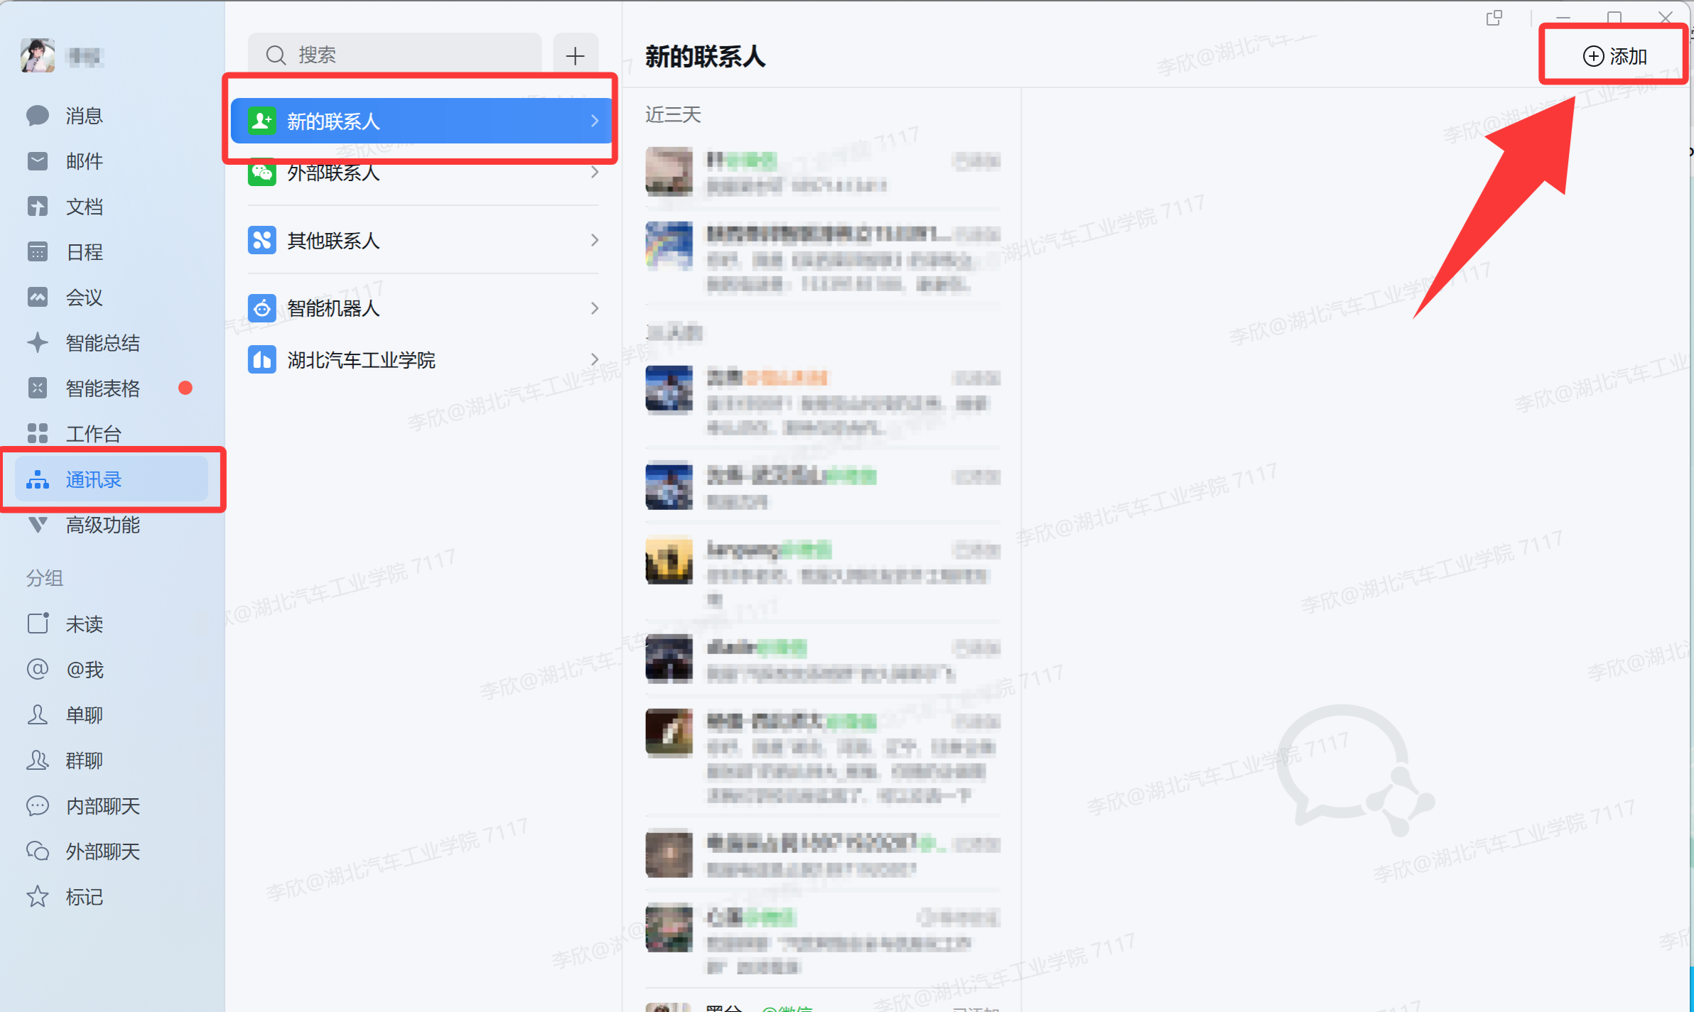The image size is (1694, 1012).
Task: Expand 智能机器人 chevron arrow
Action: tap(595, 308)
